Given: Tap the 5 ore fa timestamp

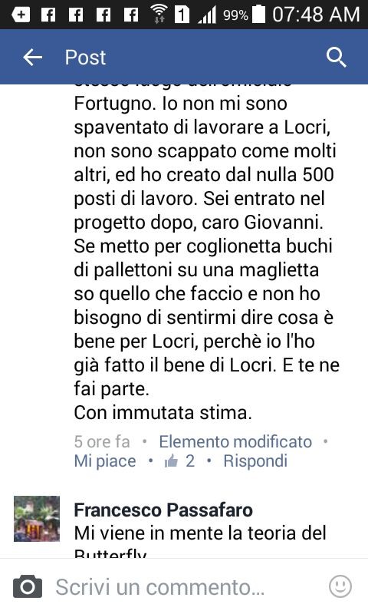Looking at the screenshot, I should 102,442.
